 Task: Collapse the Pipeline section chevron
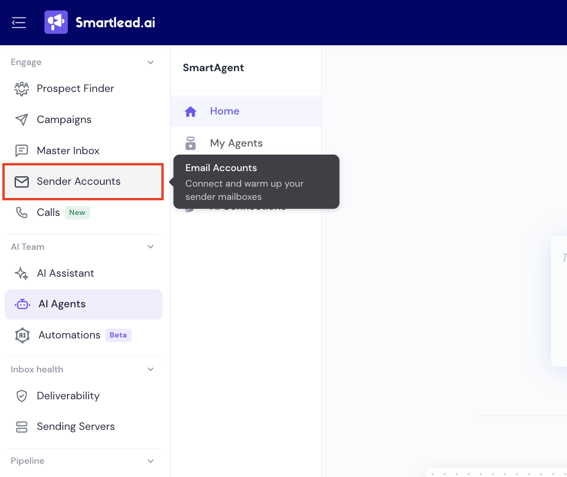[151, 461]
